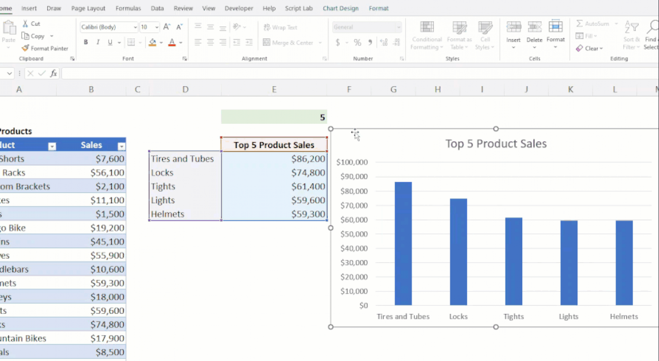The height and width of the screenshot is (361, 659).
Task: Click the Cut scissors icon
Action: (x=26, y=24)
